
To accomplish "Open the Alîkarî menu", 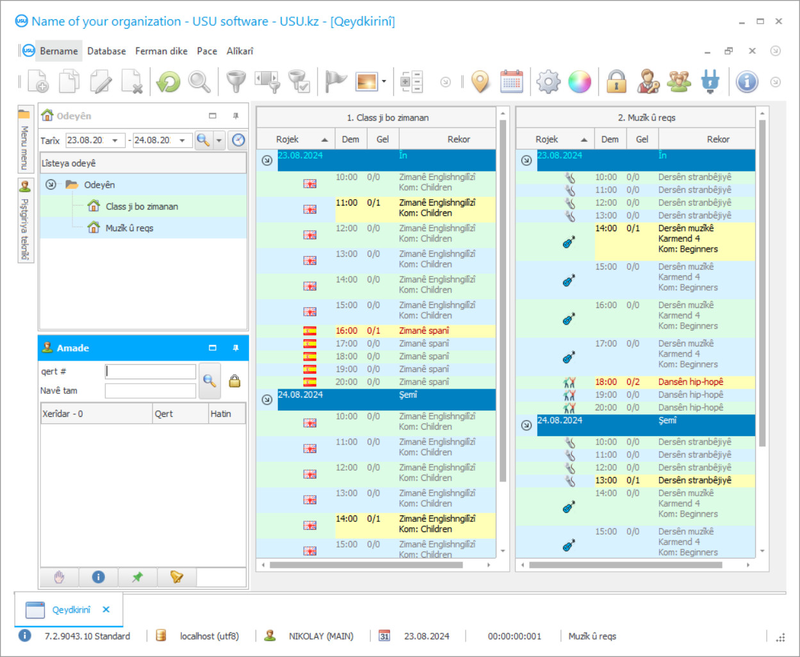I will click(x=240, y=51).
